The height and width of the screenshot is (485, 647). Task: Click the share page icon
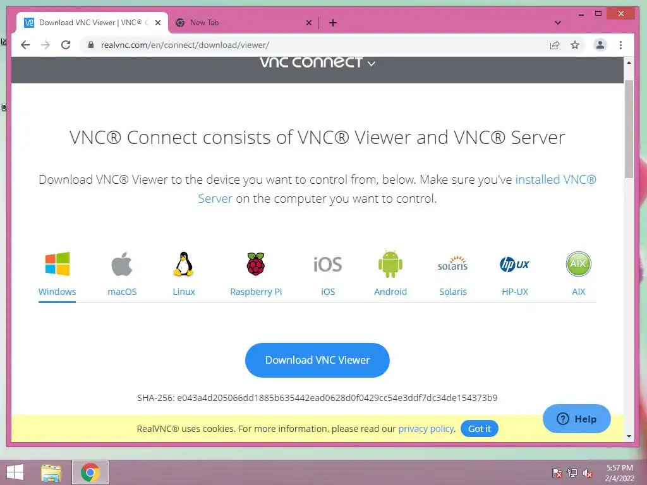(555, 45)
